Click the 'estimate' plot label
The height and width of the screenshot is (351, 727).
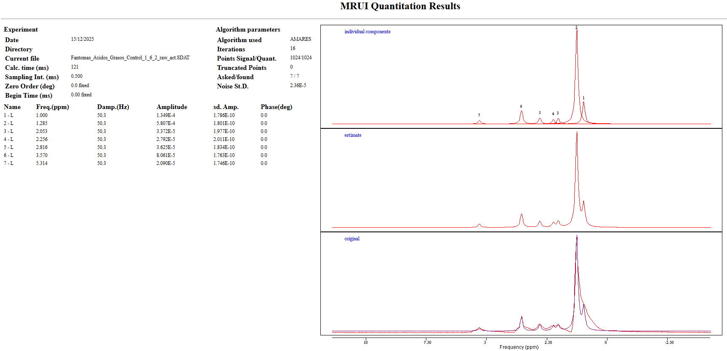pyautogui.click(x=353, y=135)
